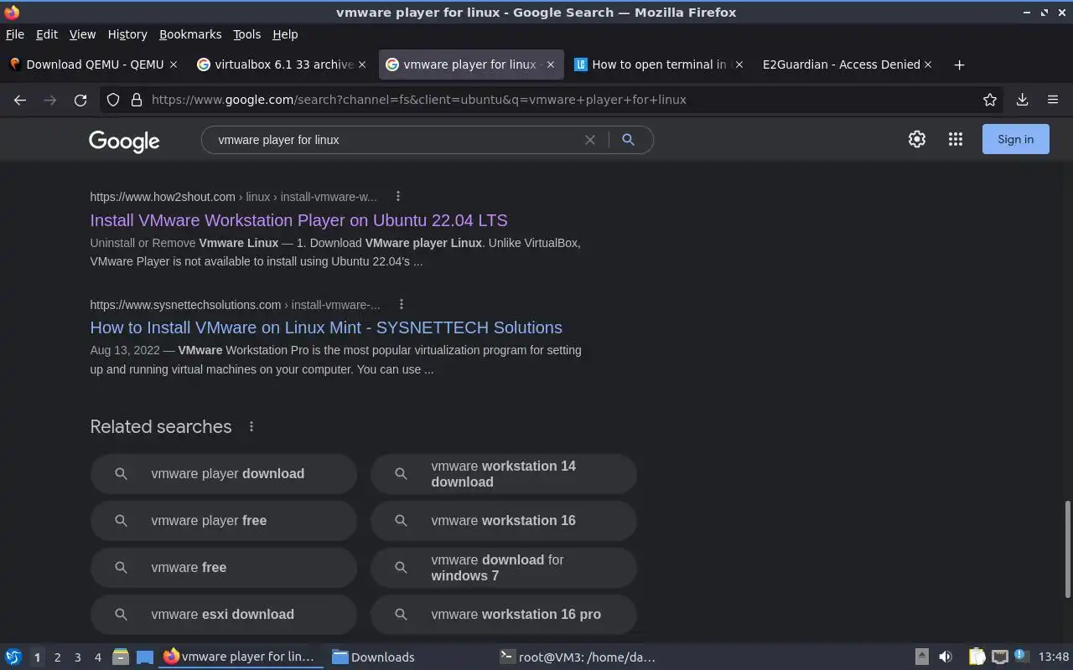Close the E2Guardian Access Denied tab

928,64
